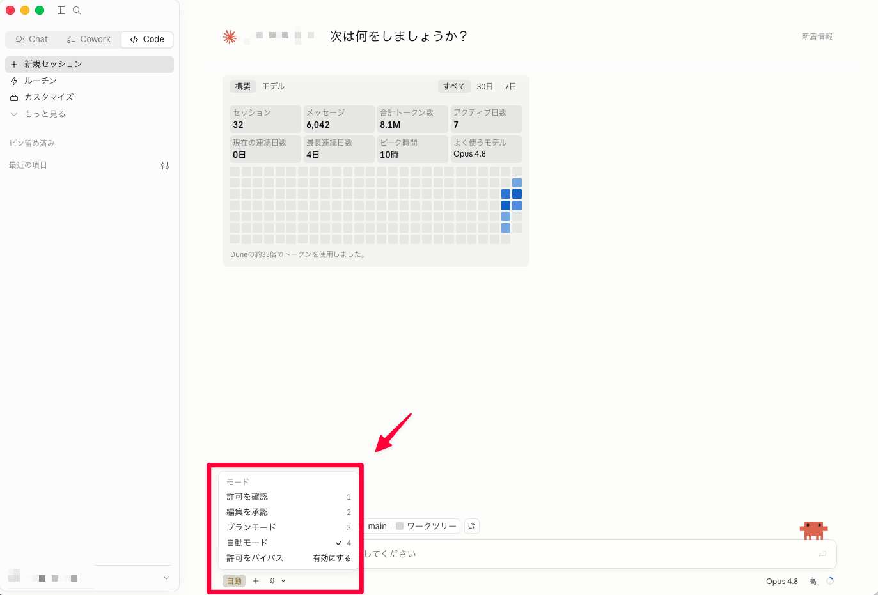Viewport: 878px width, 595px height.
Task: Open the 高 effort level selector
Action: (813, 581)
